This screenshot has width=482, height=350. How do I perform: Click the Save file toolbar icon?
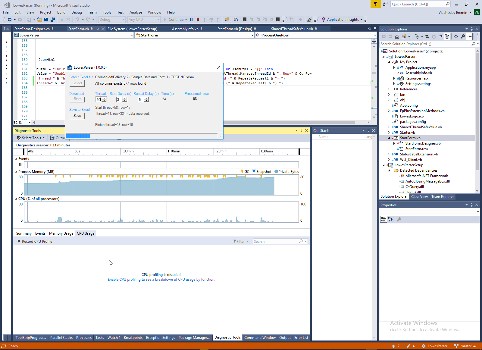click(x=46, y=20)
